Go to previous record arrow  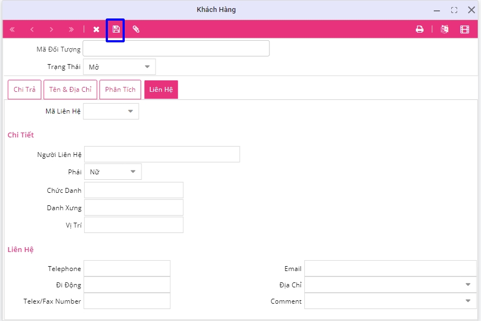tap(32, 29)
